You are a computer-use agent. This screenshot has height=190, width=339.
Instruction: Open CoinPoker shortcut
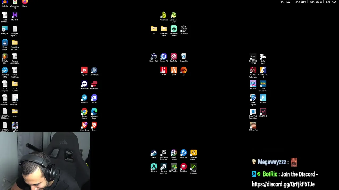(x=173, y=58)
